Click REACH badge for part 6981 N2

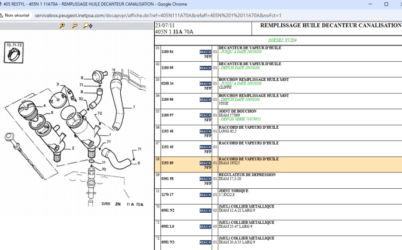coord(205,210)
